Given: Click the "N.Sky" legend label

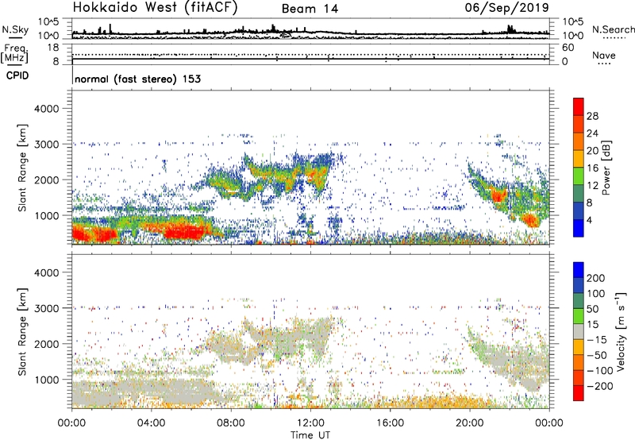Looking at the screenshot, I should pos(15,29).
